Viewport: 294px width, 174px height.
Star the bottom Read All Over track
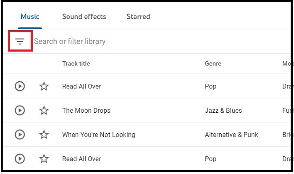click(x=44, y=159)
